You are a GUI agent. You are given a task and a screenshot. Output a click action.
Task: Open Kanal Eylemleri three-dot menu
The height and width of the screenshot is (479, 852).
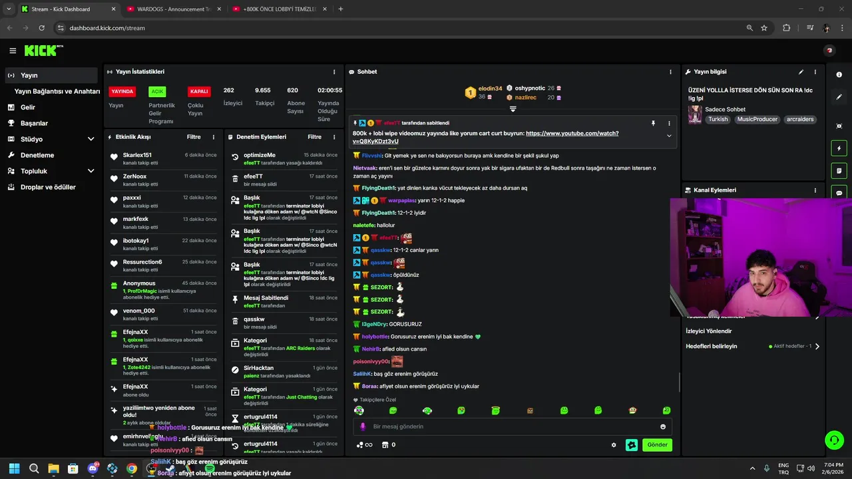click(x=815, y=190)
